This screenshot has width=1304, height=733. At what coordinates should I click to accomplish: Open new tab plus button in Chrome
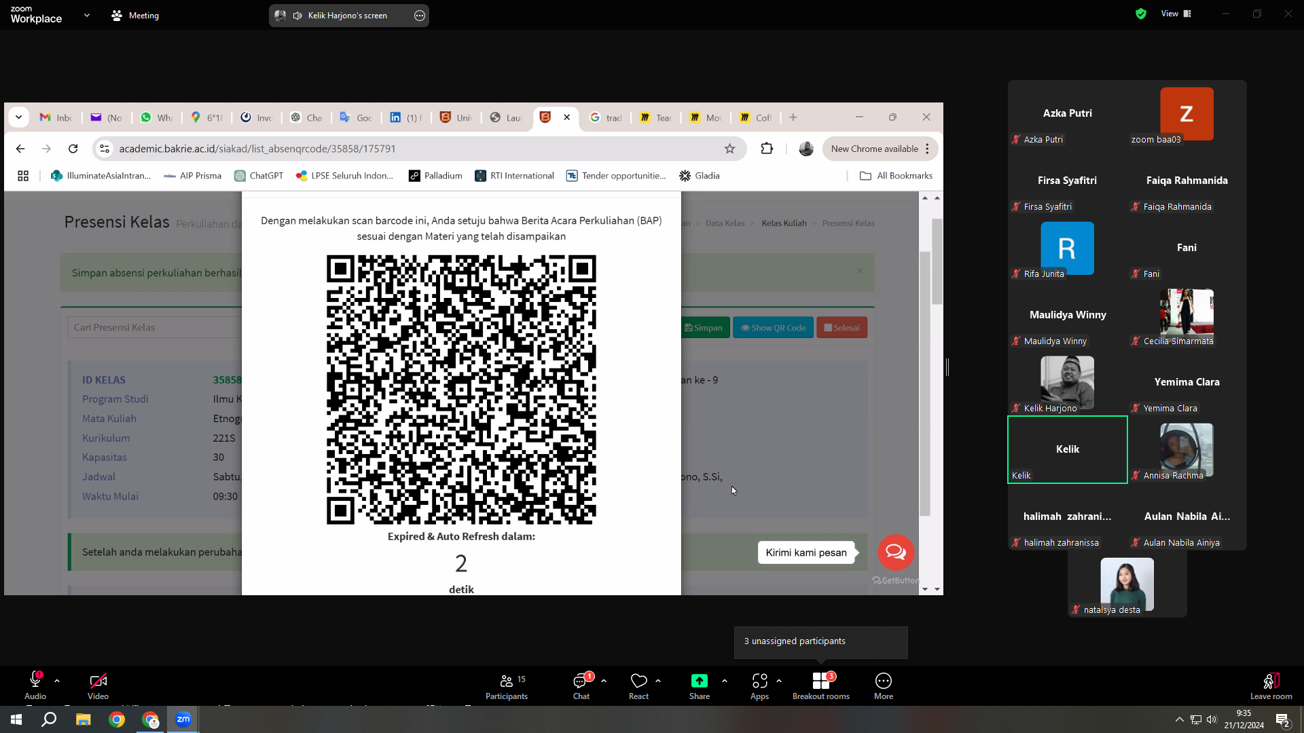793,117
